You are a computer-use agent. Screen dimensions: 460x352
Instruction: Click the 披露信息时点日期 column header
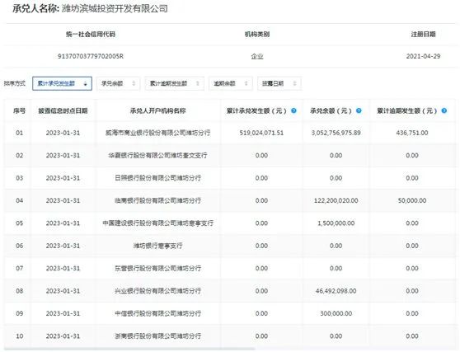[x=63, y=111]
